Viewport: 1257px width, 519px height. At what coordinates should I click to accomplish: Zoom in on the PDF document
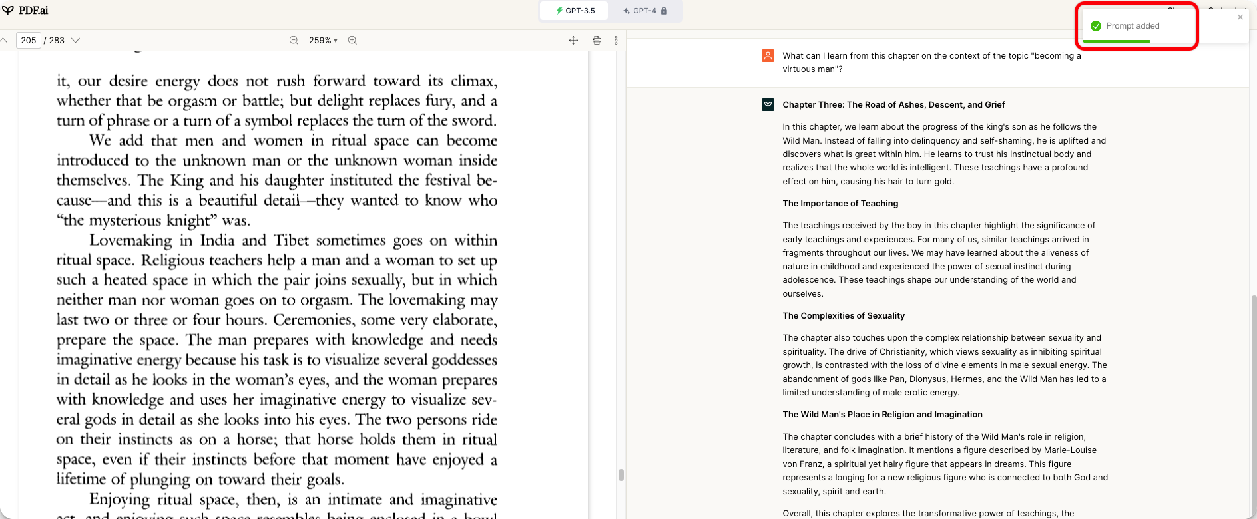pos(353,40)
